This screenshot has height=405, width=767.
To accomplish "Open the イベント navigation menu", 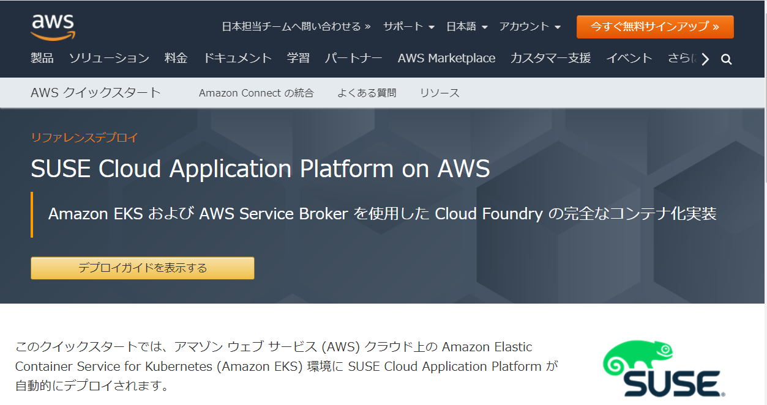I will pos(629,58).
